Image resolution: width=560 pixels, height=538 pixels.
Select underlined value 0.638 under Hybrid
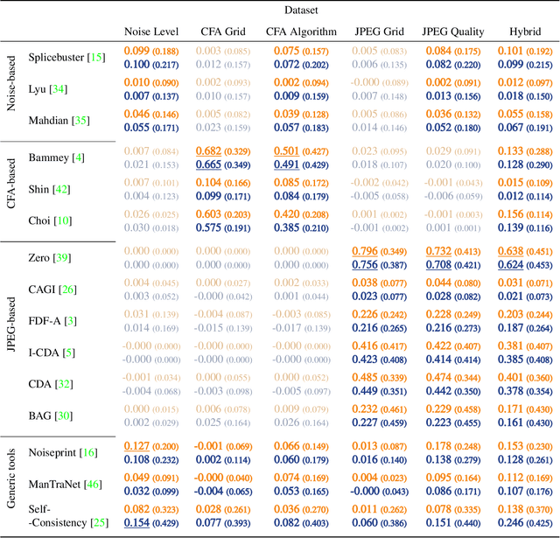coord(511,251)
